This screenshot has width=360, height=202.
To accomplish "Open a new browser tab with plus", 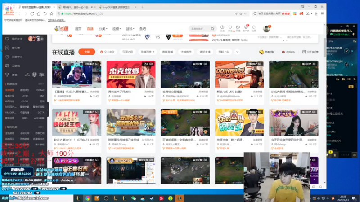I will pyautogui.click(x=142, y=7).
